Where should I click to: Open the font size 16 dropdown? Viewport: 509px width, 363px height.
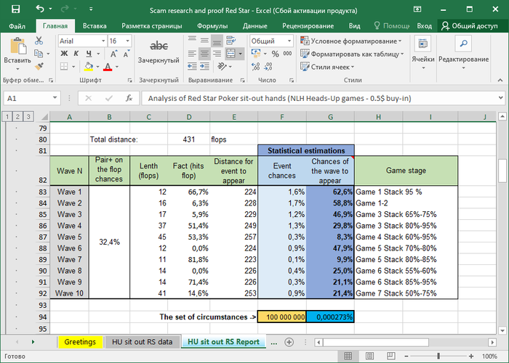(x=127, y=41)
